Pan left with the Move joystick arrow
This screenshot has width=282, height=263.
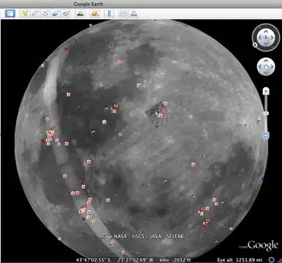260,66
